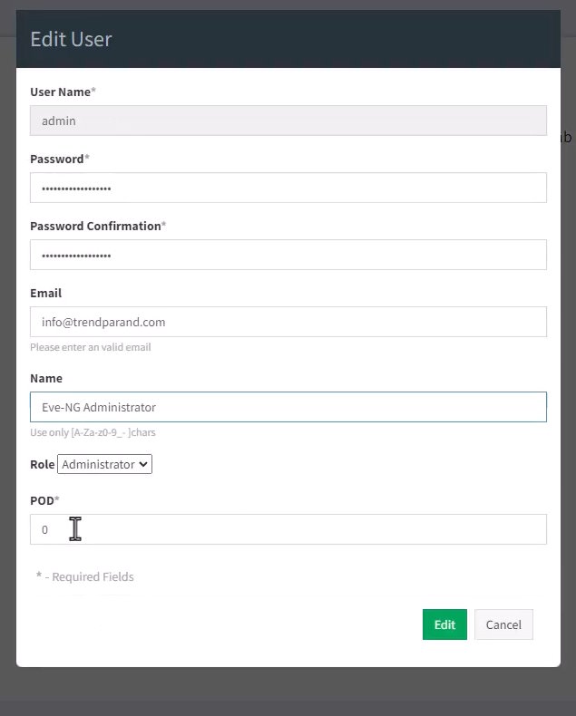The height and width of the screenshot is (716, 576).
Task: Click into the POD number field
Action: tap(288, 529)
